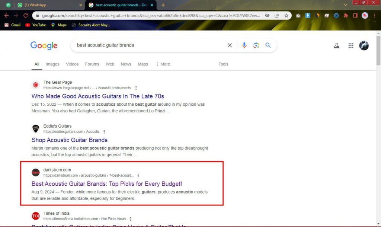Search by image with Google Lens icon
The height and width of the screenshot is (227, 381).
256,45
